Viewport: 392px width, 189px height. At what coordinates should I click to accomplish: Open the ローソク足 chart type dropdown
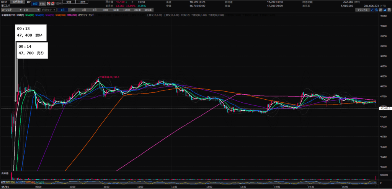(12, 10)
